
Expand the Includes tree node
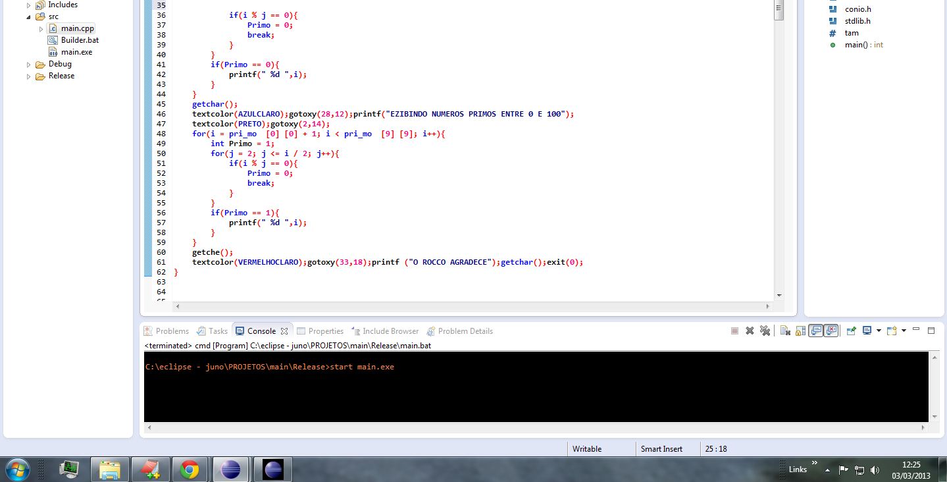coord(28,5)
